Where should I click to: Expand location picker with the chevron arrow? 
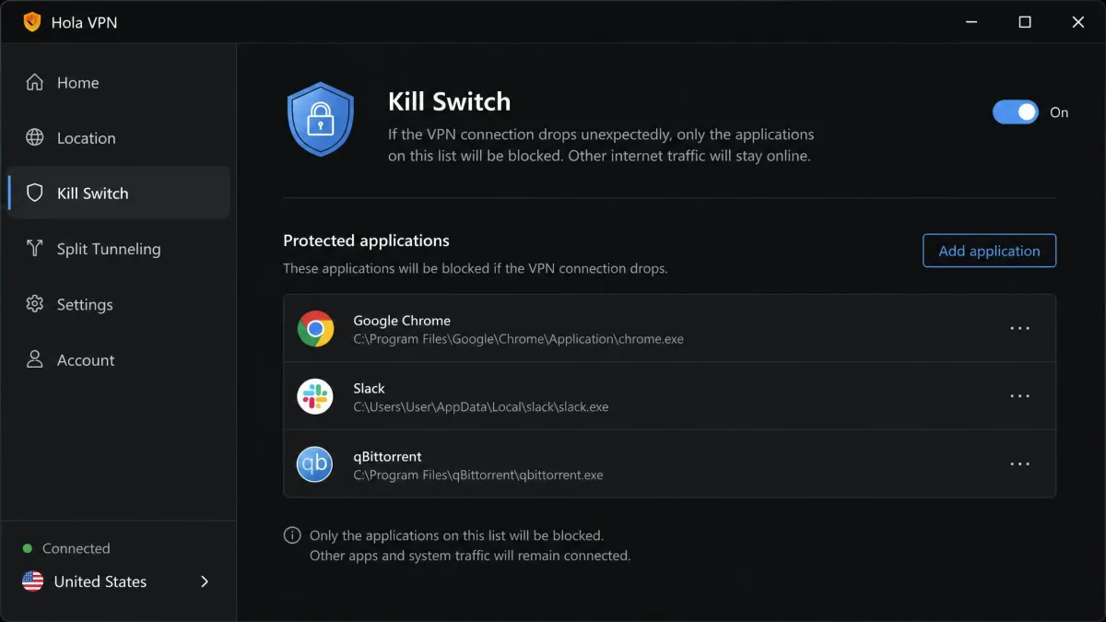(x=205, y=581)
